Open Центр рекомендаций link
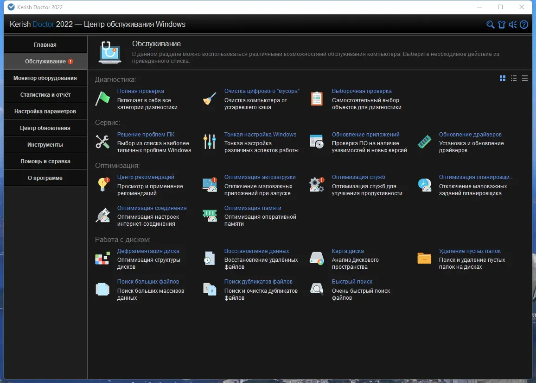The height and width of the screenshot is (383, 536). click(x=146, y=177)
